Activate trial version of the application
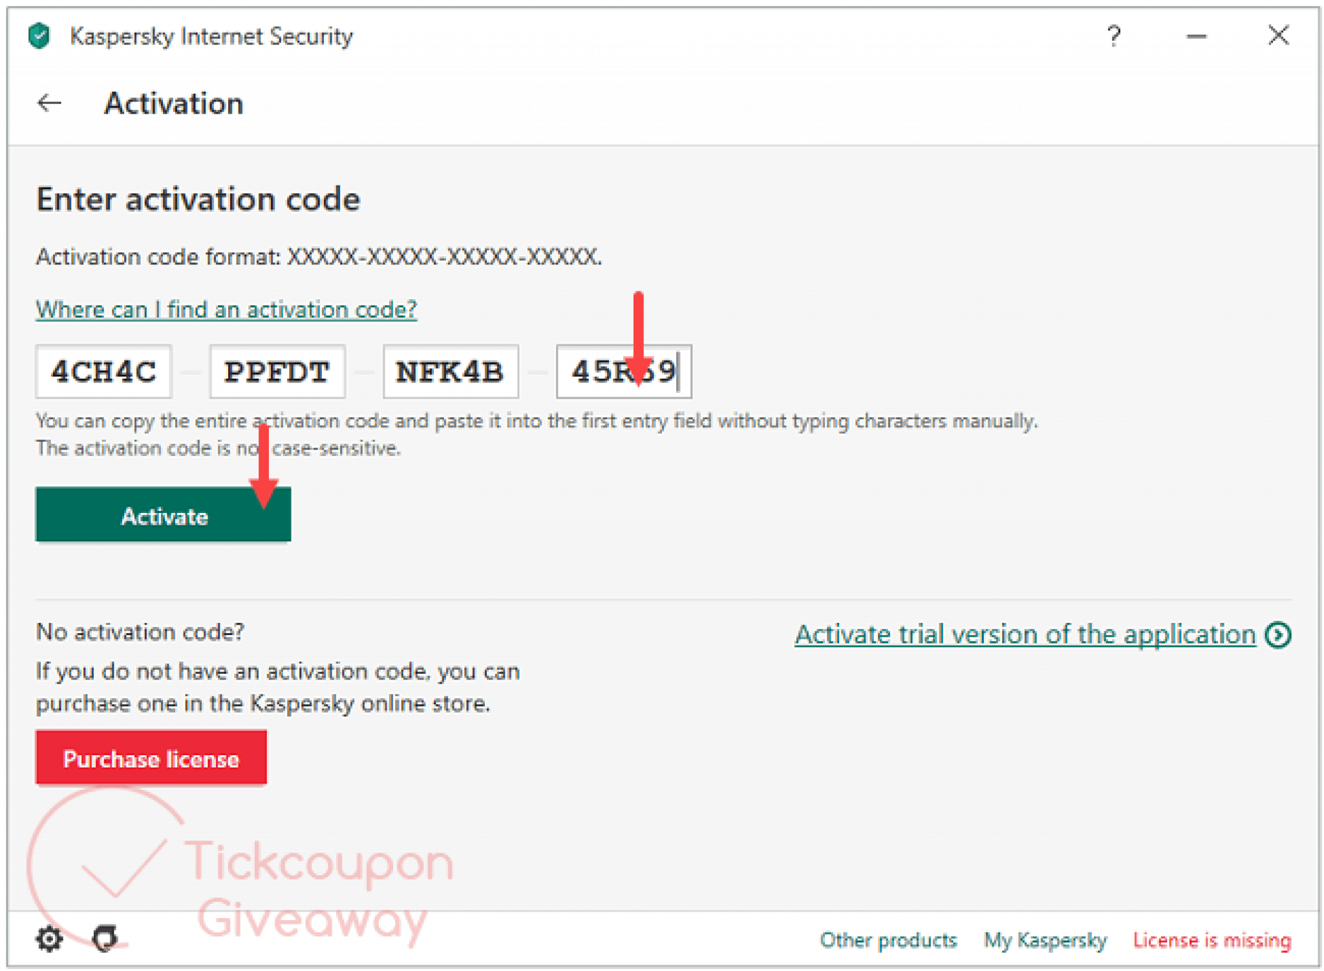 coord(1025,634)
